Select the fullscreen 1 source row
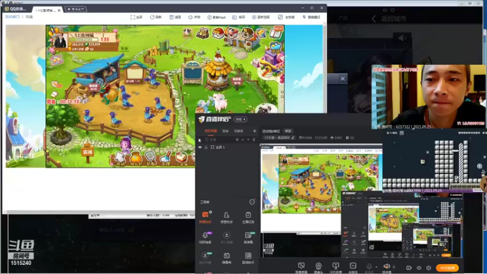The width and height of the screenshot is (487, 274). pyautogui.click(x=227, y=147)
